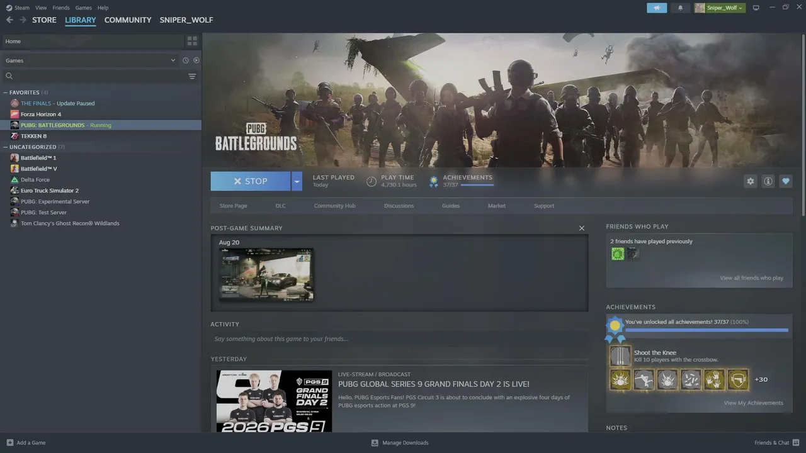Open the Sniper_Wolf account dropdown
This screenshot has width=806, height=453.
pyautogui.click(x=720, y=8)
